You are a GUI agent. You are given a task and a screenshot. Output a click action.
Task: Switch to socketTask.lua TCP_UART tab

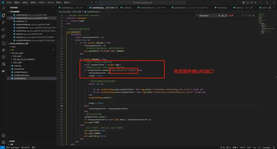pos(72,8)
